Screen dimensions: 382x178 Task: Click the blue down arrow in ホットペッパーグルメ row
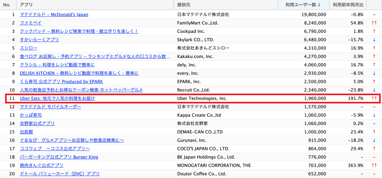(x=374, y=90)
